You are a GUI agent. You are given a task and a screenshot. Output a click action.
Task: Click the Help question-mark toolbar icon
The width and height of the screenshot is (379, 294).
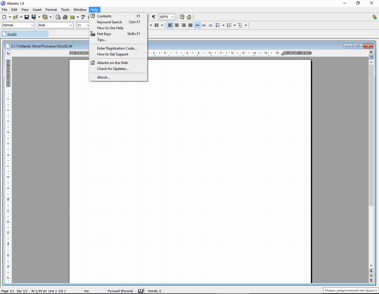(x=182, y=17)
